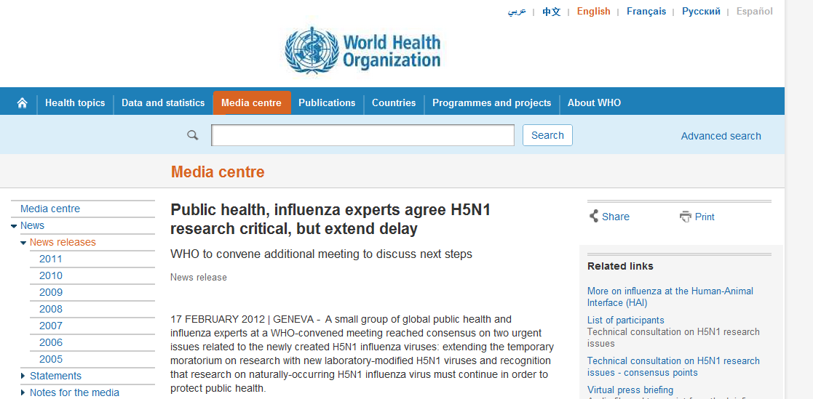813x399 pixels.
Task: Open the News sidebar link
Action: 32,225
